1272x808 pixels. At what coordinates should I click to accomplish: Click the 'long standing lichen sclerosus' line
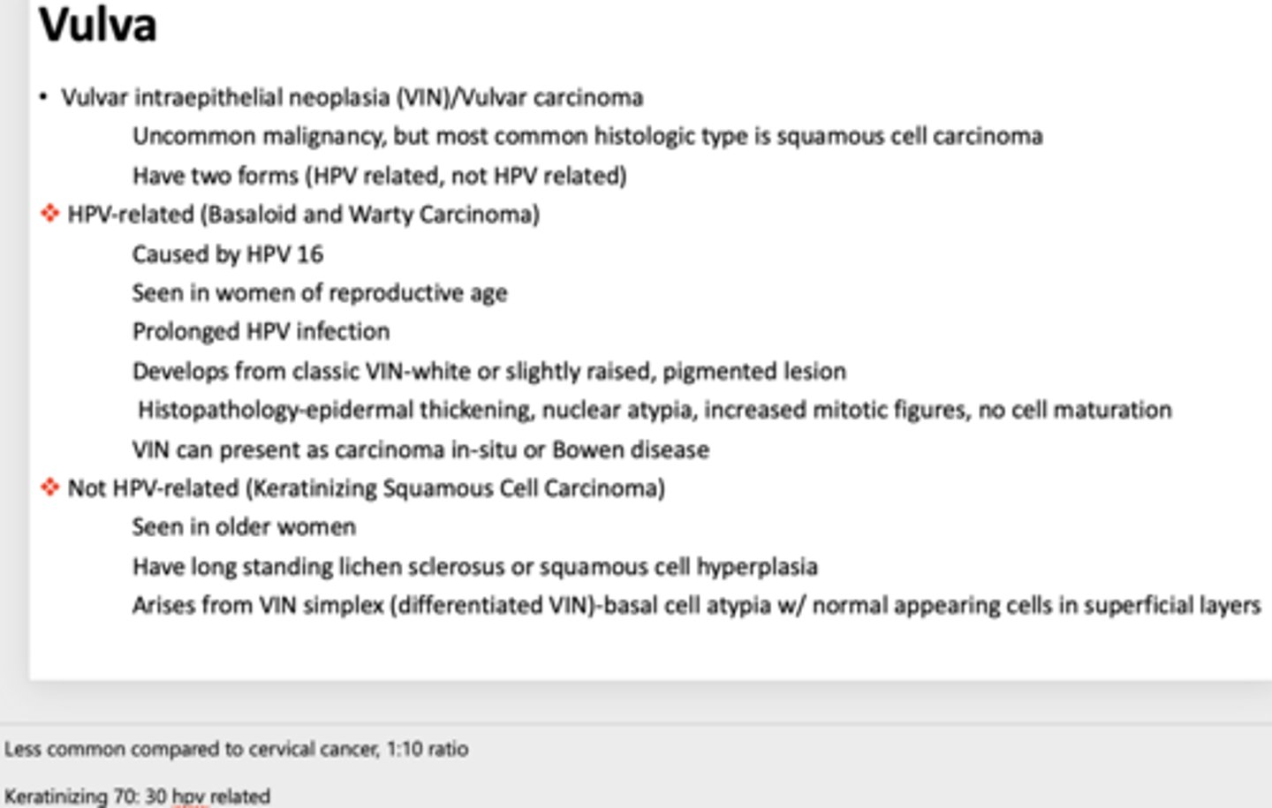pyautogui.click(x=475, y=566)
